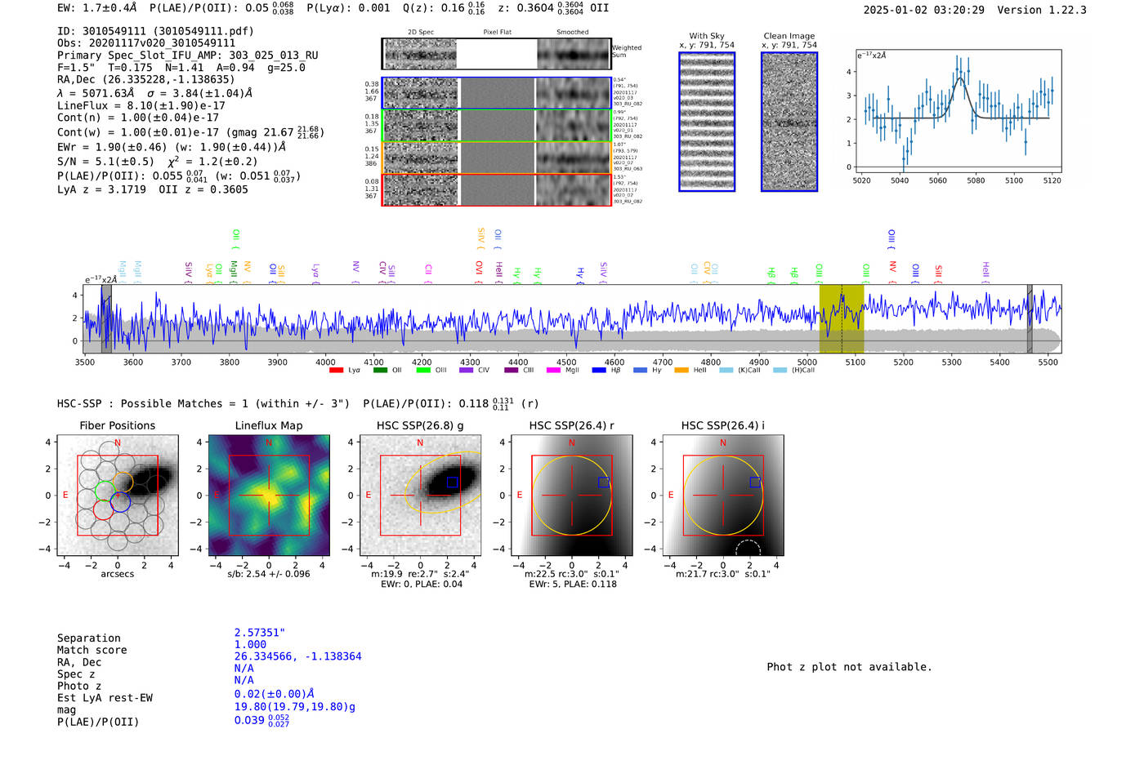Click the orange HeII legend swatch
This screenshot has width=1144, height=778.
point(681,371)
